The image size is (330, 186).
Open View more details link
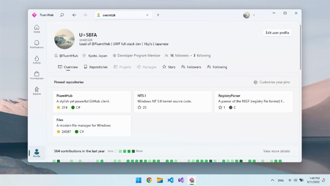pyautogui.click(x=276, y=151)
